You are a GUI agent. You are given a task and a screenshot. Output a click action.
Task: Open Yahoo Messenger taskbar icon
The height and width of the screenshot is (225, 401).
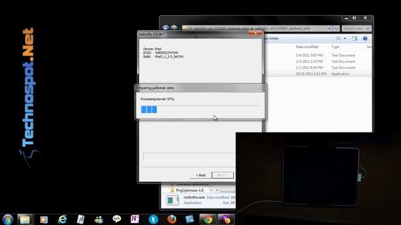tap(226, 219)
